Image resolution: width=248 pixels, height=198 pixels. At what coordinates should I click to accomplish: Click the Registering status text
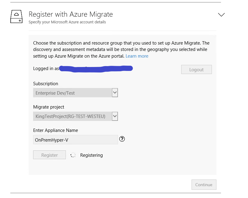click(91, 155)
